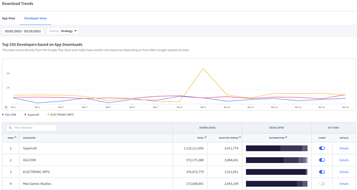Click the Mar 9 peak on chart
This screenshot has width=357, height=190.
[x=203, y=69]
